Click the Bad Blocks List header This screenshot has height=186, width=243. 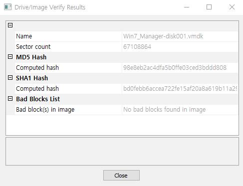[38, 99]
